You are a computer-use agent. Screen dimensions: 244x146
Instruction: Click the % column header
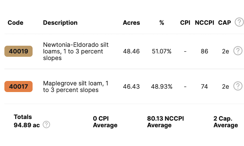162,23
